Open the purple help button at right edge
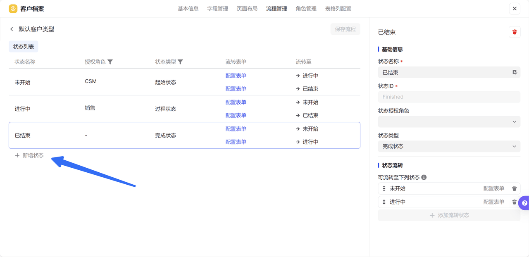The image size is (529, 257). (524, 203)
